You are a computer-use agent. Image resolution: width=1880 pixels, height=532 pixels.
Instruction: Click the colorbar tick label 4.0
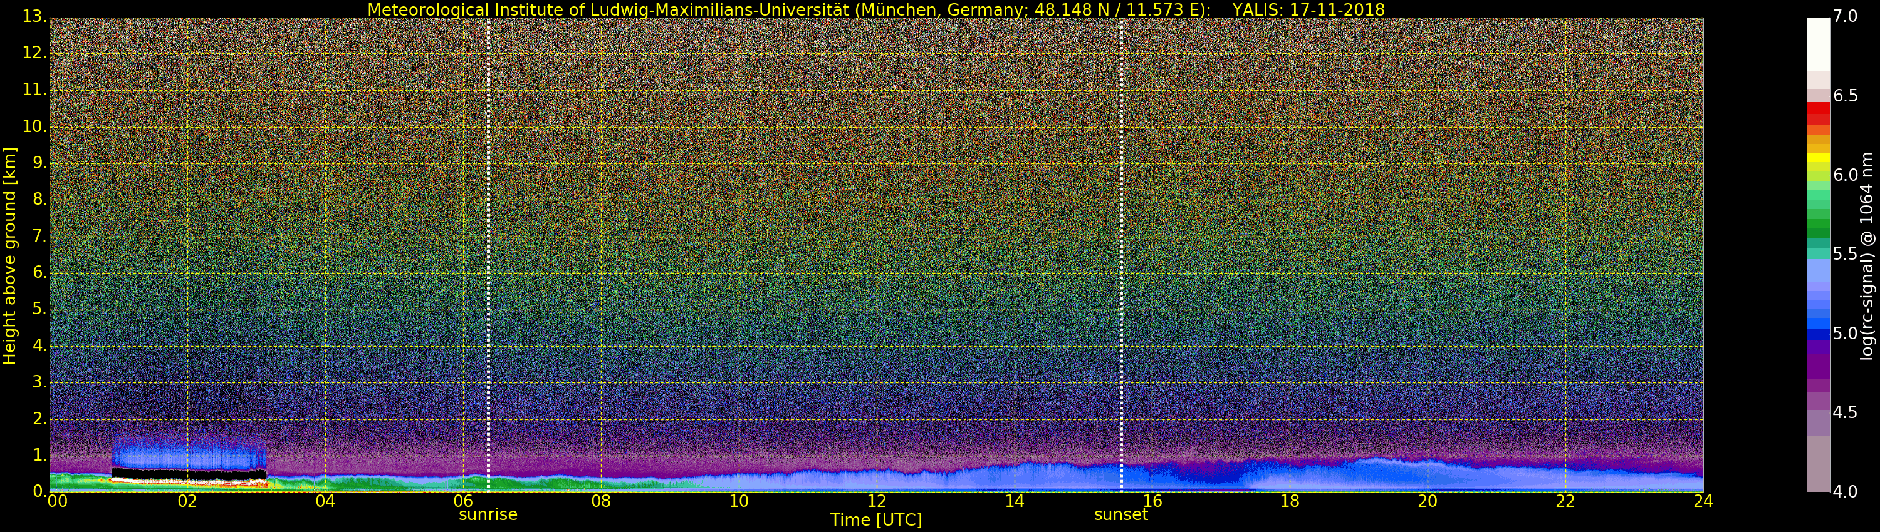click(x=1846, y=492)
